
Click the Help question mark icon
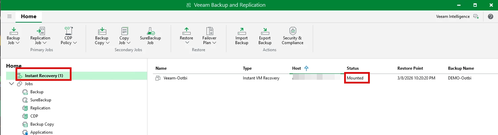(x=490, y=16)
